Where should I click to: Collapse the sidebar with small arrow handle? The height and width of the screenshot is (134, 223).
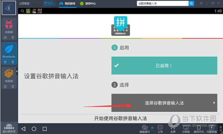click(17, 71)
